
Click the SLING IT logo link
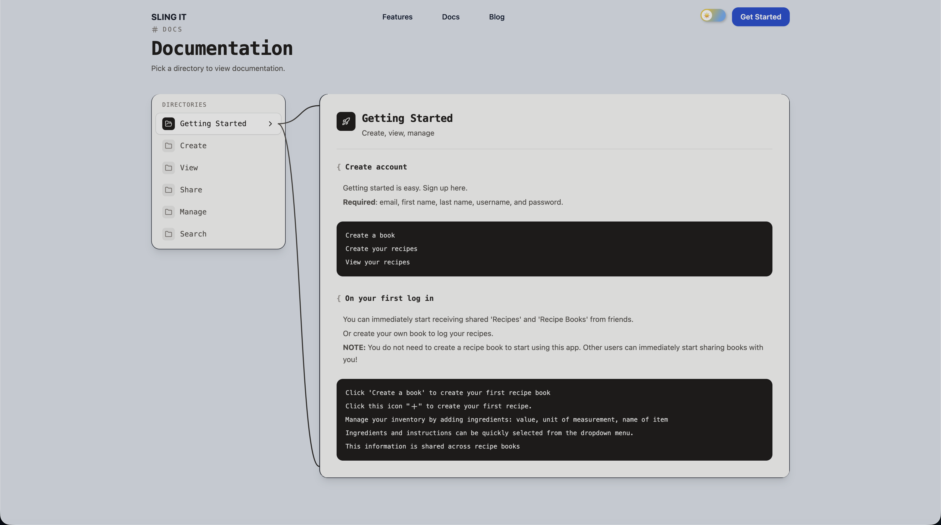pyautogui.click(x=169, y=17)
